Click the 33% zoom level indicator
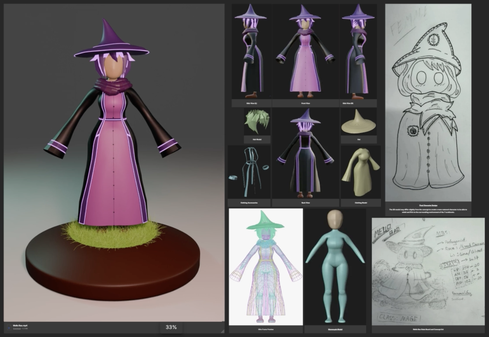This screenshot has height=337, width=489. [x=171, y=327]
